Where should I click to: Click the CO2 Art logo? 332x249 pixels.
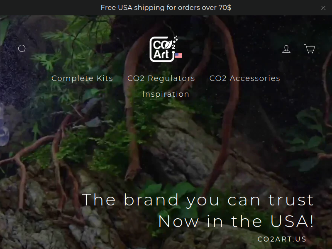pos(163,49)
